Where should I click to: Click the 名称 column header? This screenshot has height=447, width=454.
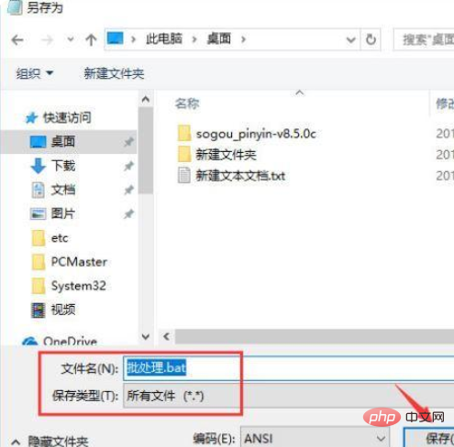point(187,104)
